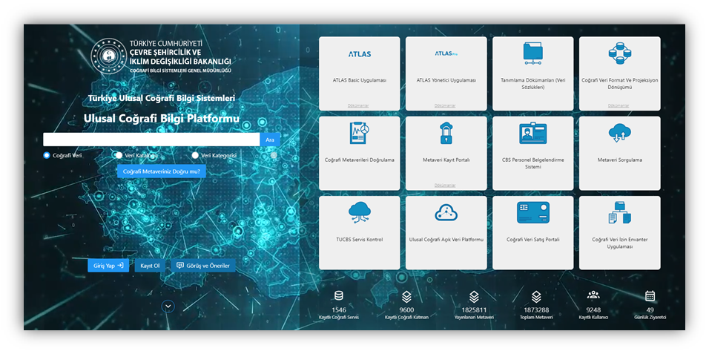709x354 pixels.
Task: Click the Kayıtlı Coğrafi Servis database icon
Action: click(339, 295)
